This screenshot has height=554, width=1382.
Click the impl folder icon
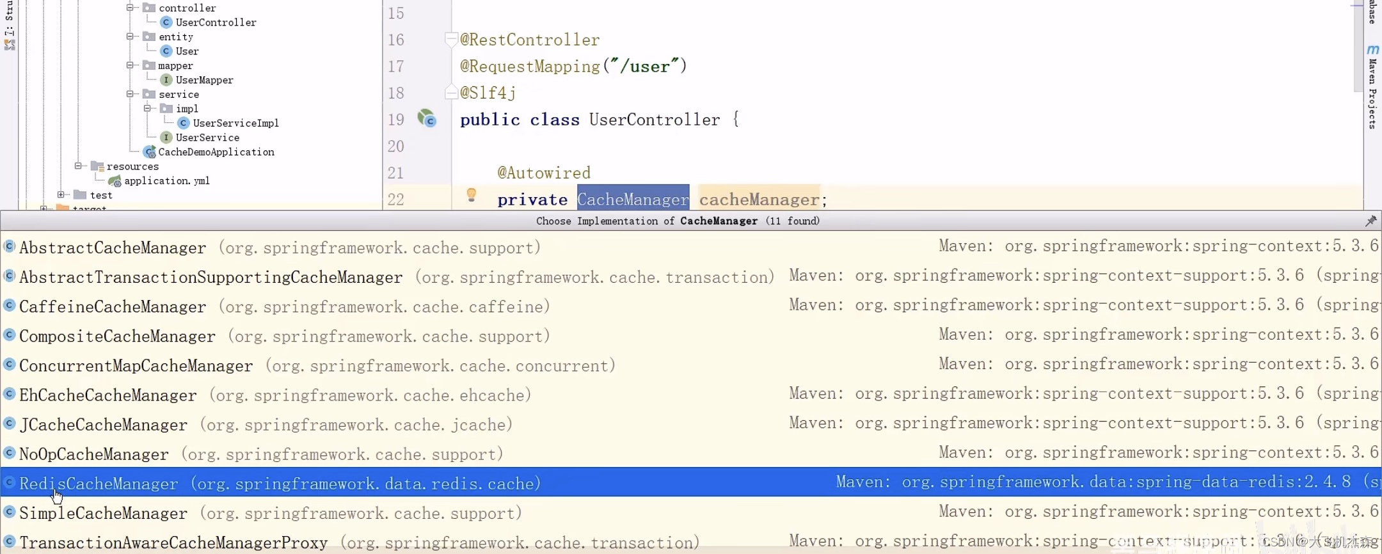point(166,108)
